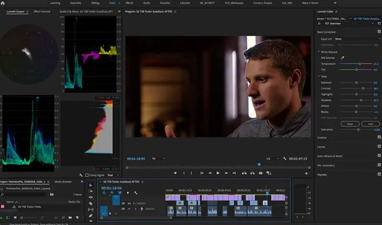
Task: Open Program monitor settings wrench
Action: tap(285, 159)
